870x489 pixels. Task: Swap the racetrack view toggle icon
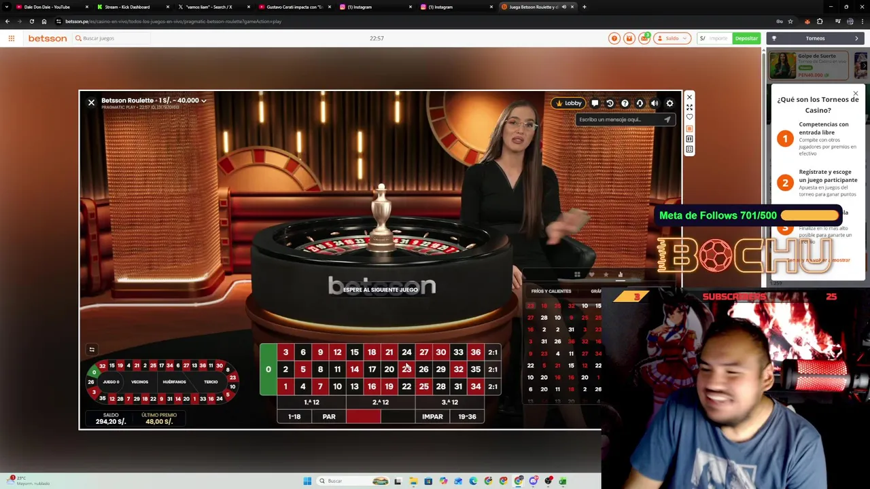[92, 350]
